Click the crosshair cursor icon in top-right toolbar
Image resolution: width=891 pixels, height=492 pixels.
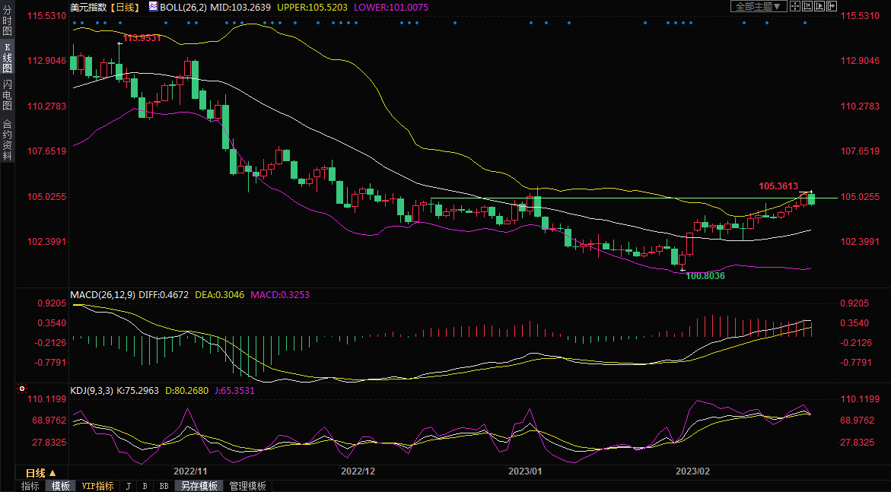[x=795, y=6]
